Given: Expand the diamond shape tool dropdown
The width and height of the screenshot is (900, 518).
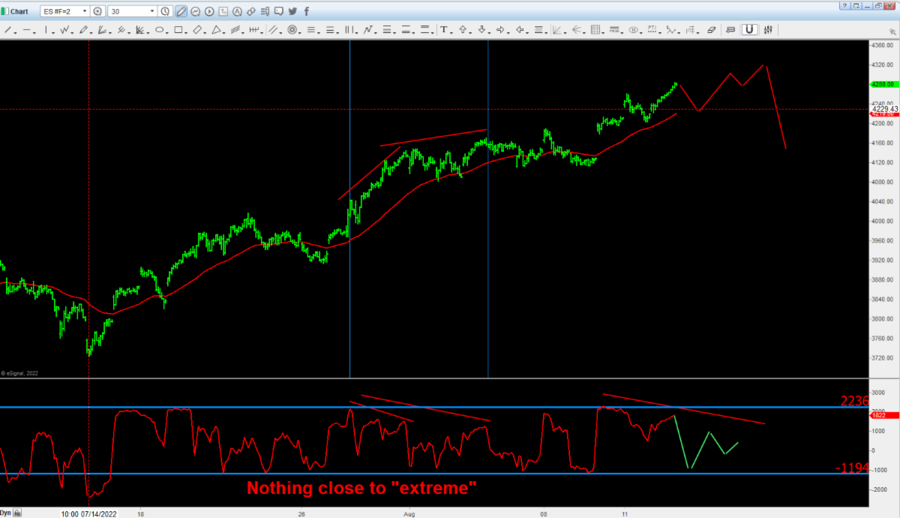Looking at the screenshot, I should point(206,32).
